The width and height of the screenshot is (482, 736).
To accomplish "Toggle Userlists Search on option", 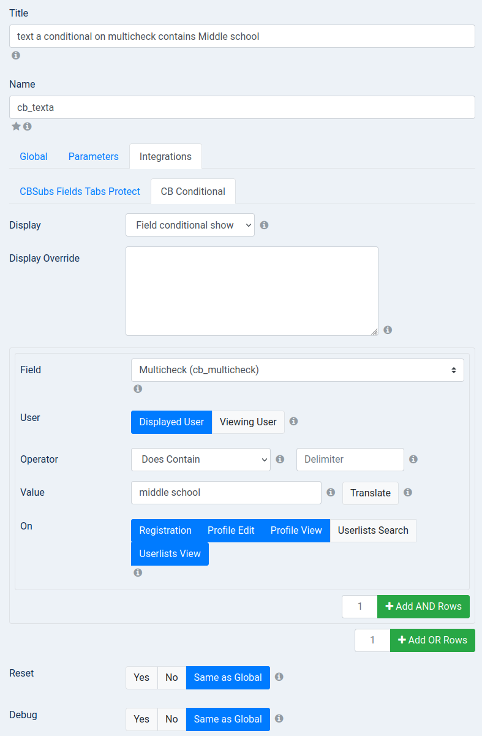I will pos(373,531).
